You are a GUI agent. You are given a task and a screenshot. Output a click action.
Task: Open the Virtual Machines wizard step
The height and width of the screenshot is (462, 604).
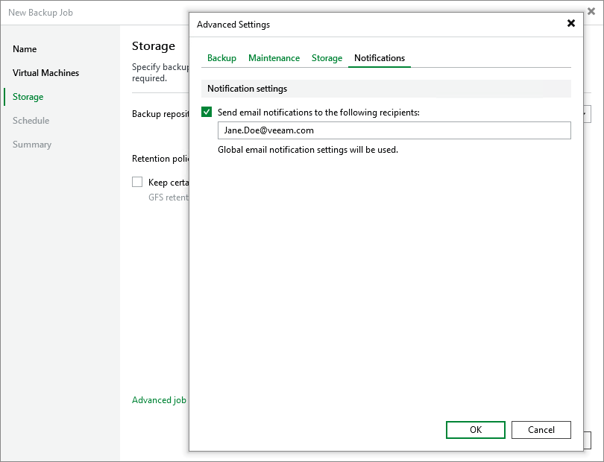[45, 73]
